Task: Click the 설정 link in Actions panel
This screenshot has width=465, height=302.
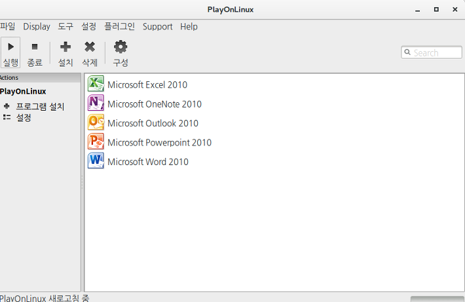Action: [x=24, y=118]
